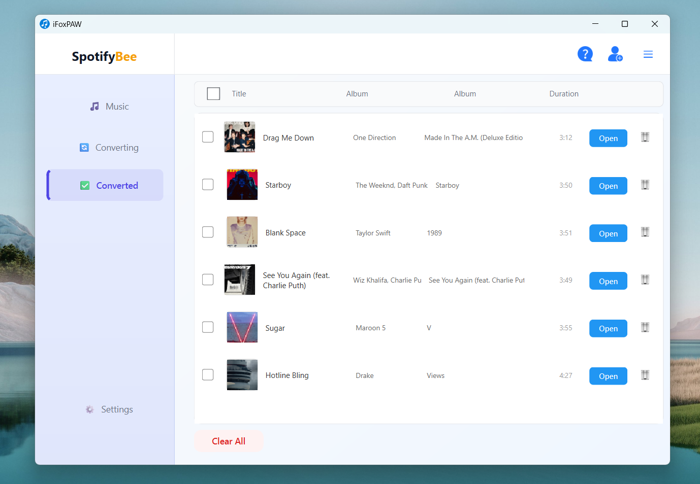Remove Blank Space with its delete icon
This screenshot has height=484, width=700.
[645, 232]
